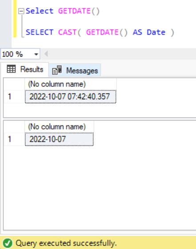Switch to the Results tab

25,70
